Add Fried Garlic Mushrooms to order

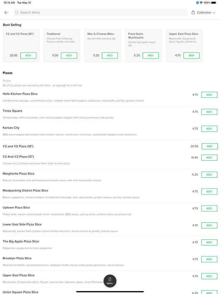point(151,55)
